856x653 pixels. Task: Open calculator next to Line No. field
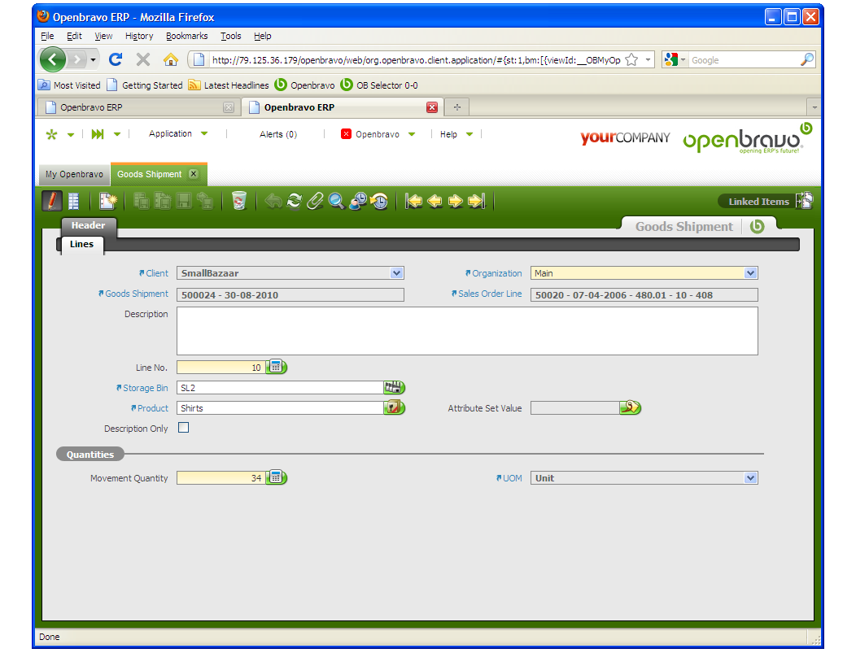[277, 368]
